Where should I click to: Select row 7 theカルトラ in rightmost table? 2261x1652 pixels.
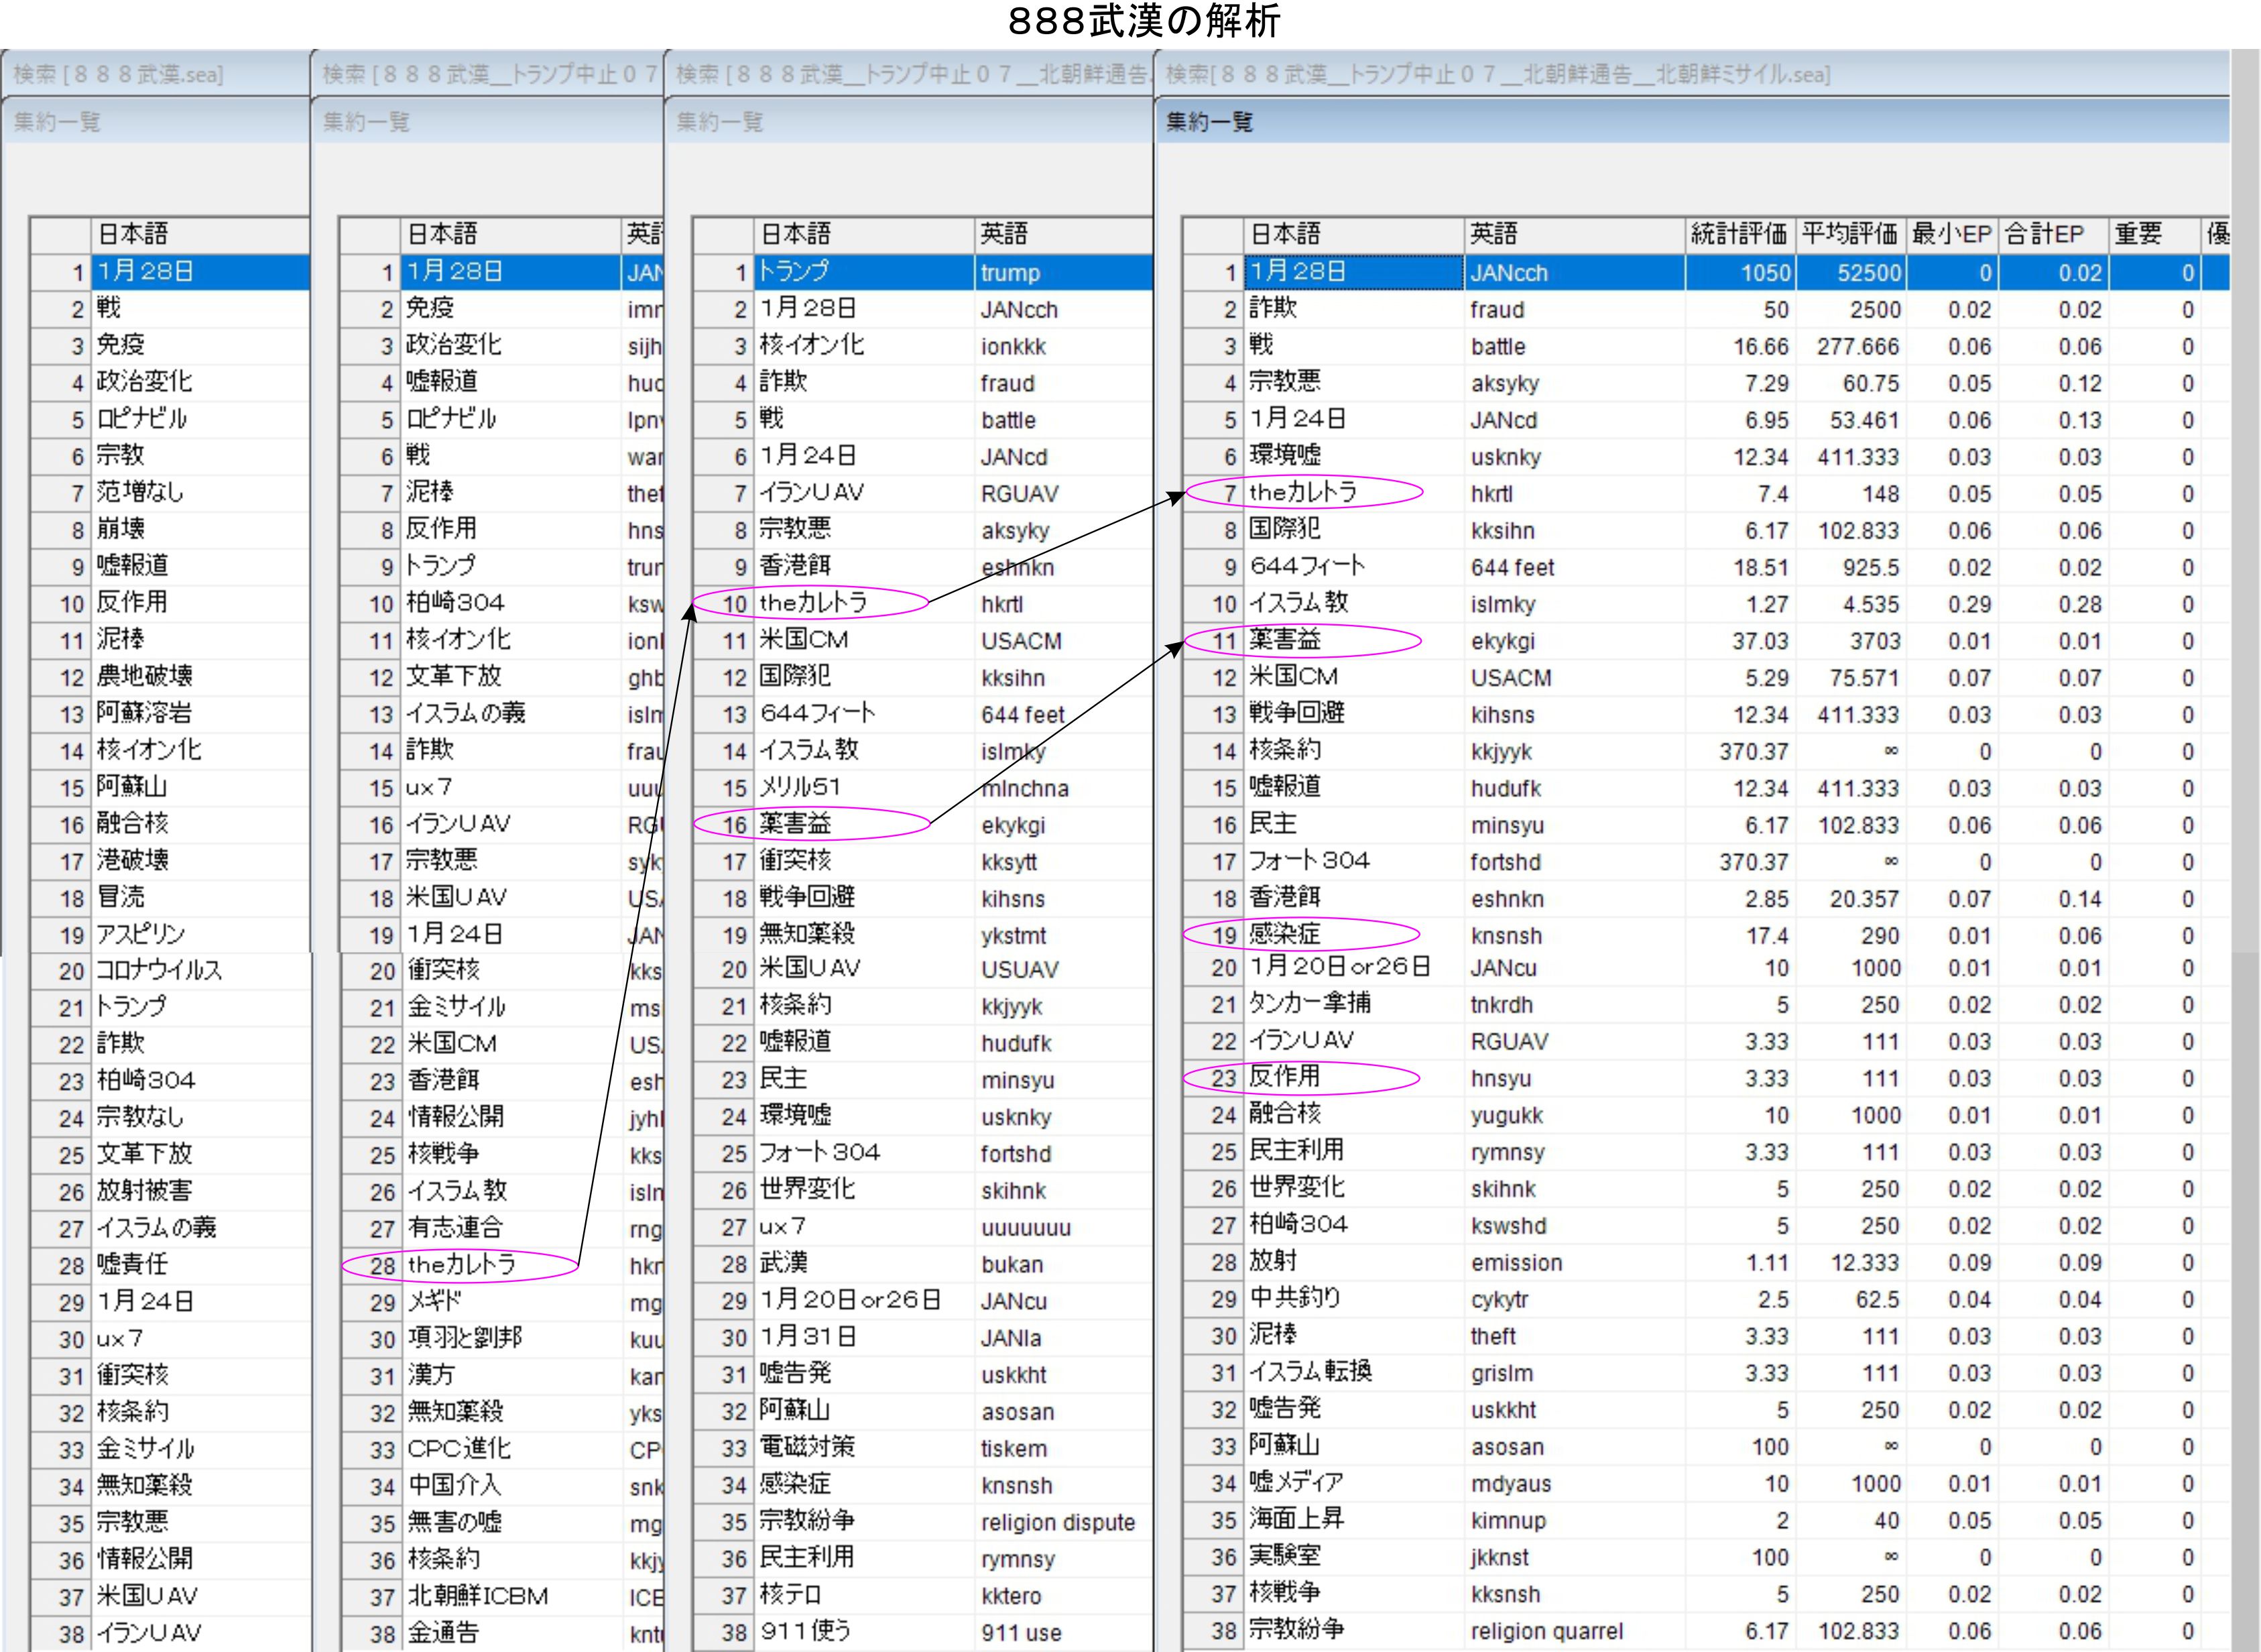click(1303, 492)
